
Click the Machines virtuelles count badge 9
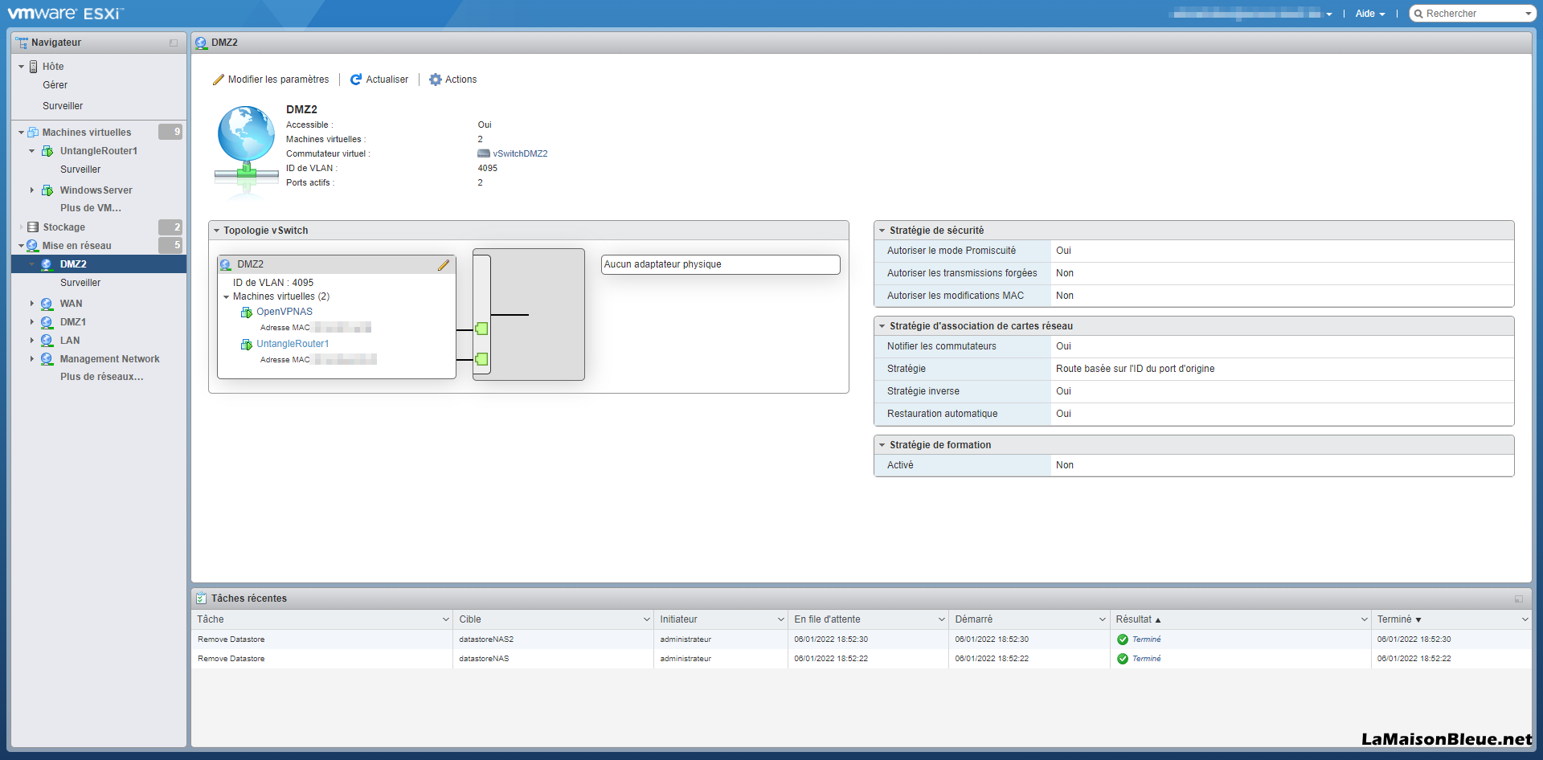(170, 132)
